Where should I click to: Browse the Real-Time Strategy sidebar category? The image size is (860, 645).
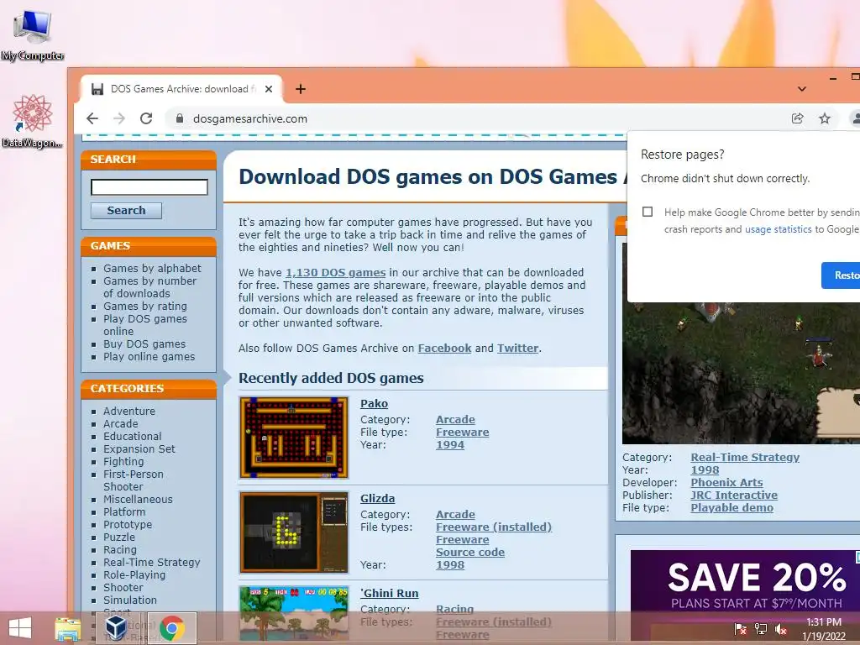[152, 562]
